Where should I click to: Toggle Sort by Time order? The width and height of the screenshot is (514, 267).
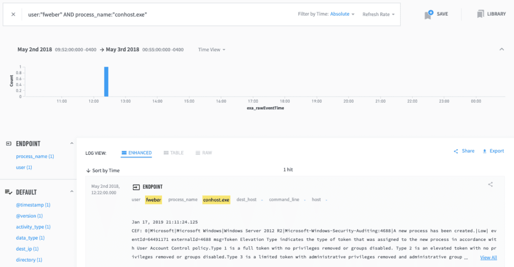pyautogui.click(x=103, y=170)
